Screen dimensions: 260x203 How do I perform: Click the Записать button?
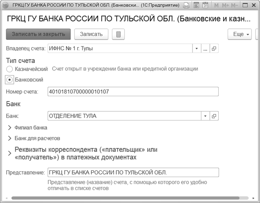[x=91, y=34]
